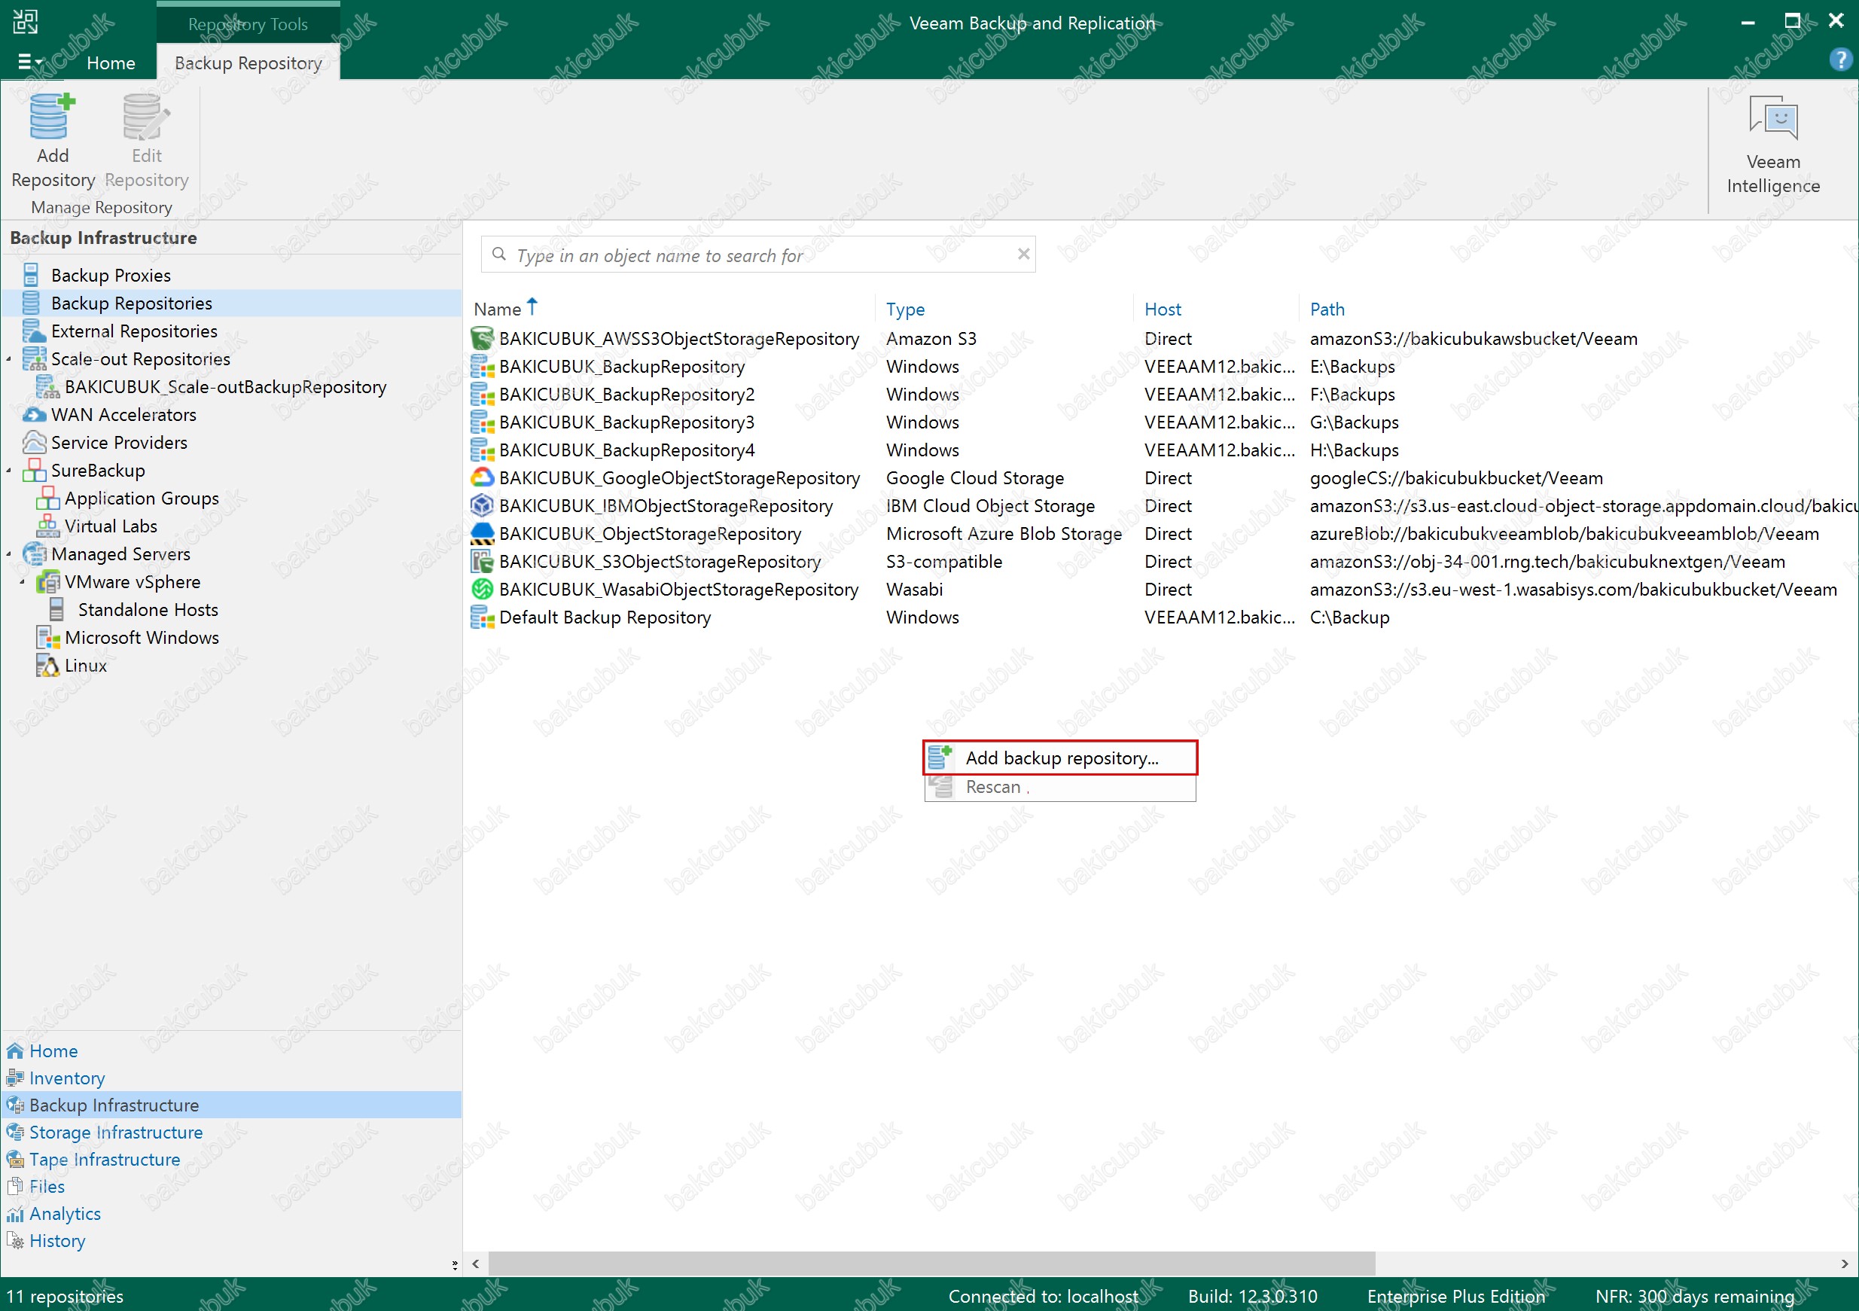Screen dimensions: 1859x1311
Task: Clear the search box with the X
Action: click(1023, 255)
